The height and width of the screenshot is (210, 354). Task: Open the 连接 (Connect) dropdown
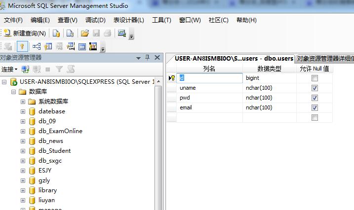[9, 70]
